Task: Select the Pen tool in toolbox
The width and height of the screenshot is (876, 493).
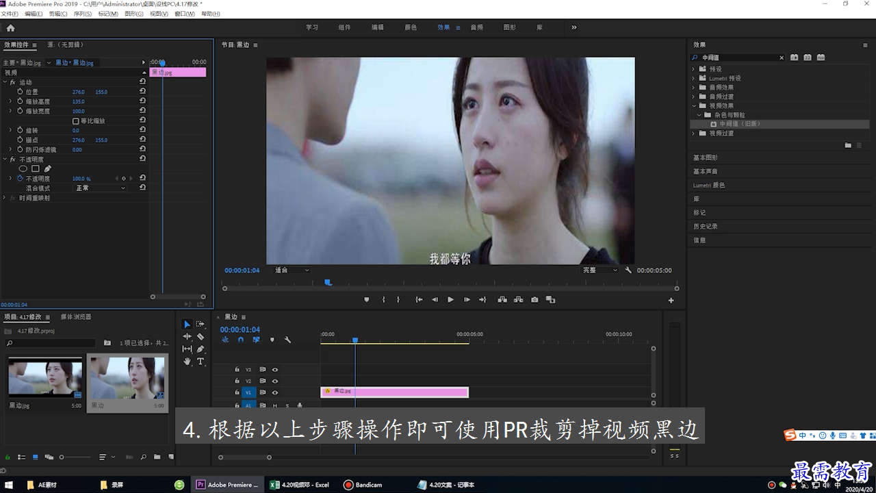Action: click(201, 349)
